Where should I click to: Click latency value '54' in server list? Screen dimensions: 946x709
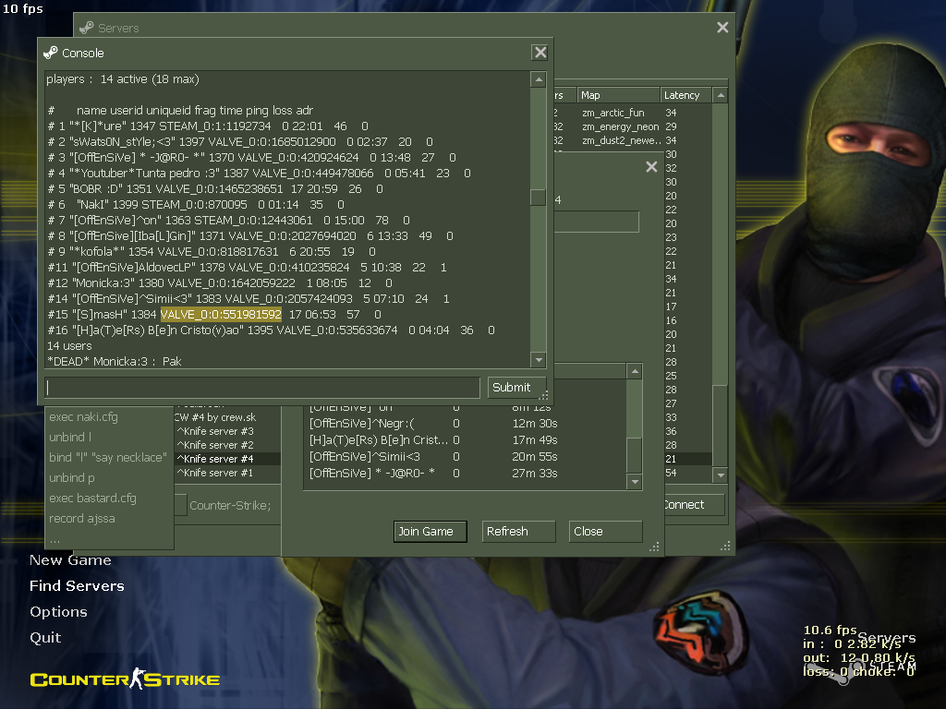[671, 473]
